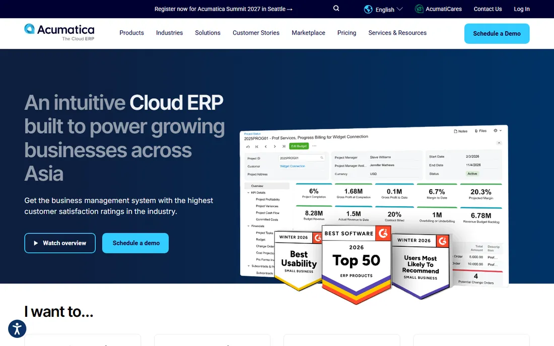
Task: Expand the English language dropdown
Action: (x=388, y=10)
